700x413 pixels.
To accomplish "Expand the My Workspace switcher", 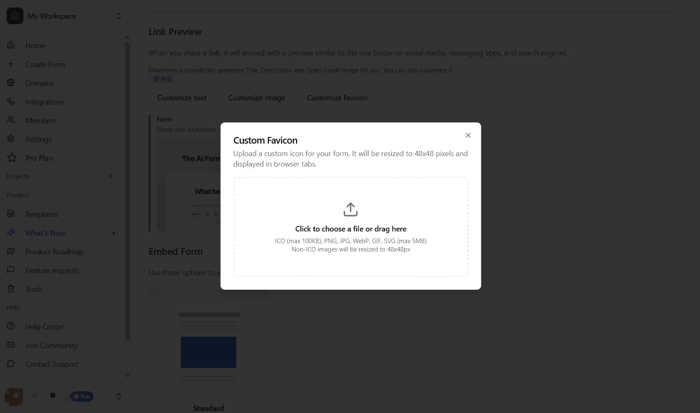I will point(119,16).
